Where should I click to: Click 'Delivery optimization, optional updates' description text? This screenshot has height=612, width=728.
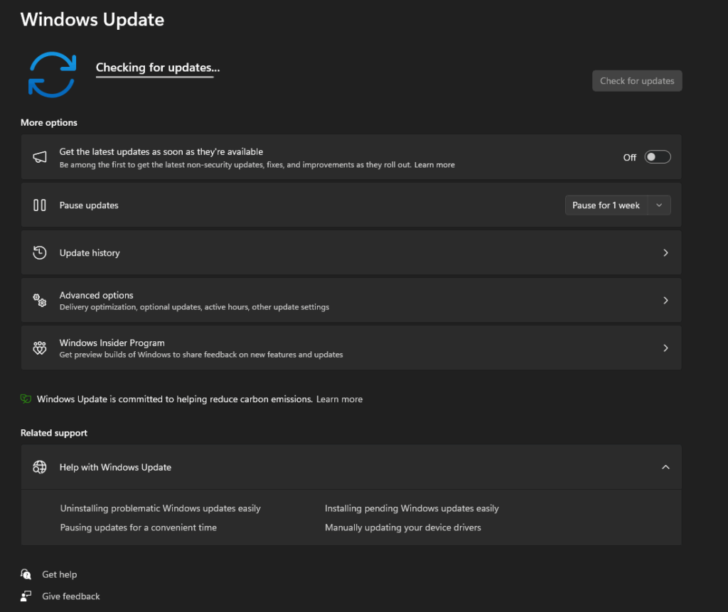point(194,307)
